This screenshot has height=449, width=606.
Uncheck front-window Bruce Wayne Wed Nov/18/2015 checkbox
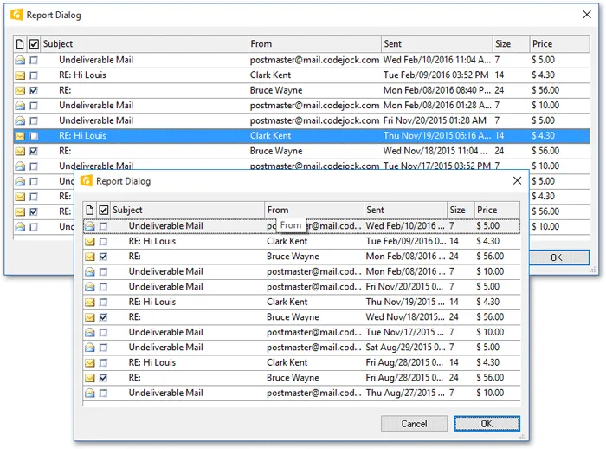click(103, 317)
